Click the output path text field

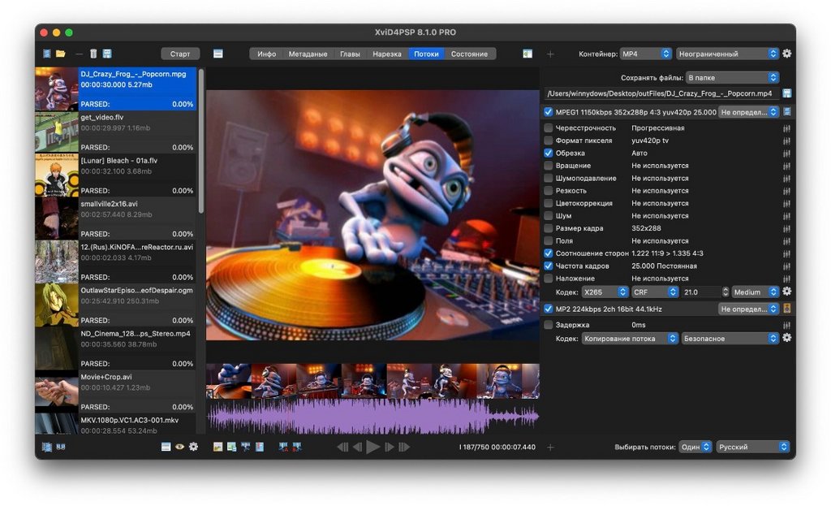pyautogui.click(x=662, y=93)
